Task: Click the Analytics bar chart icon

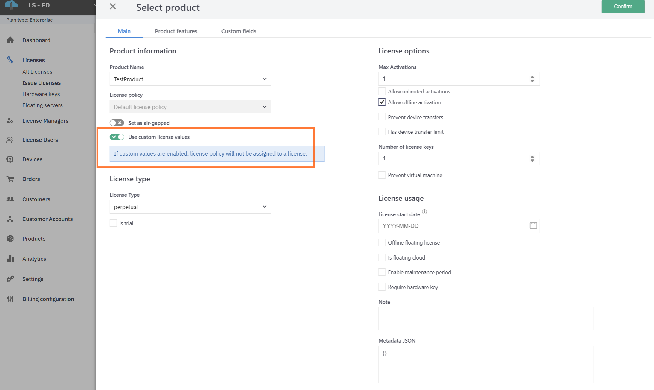Action: pos(10,259)
